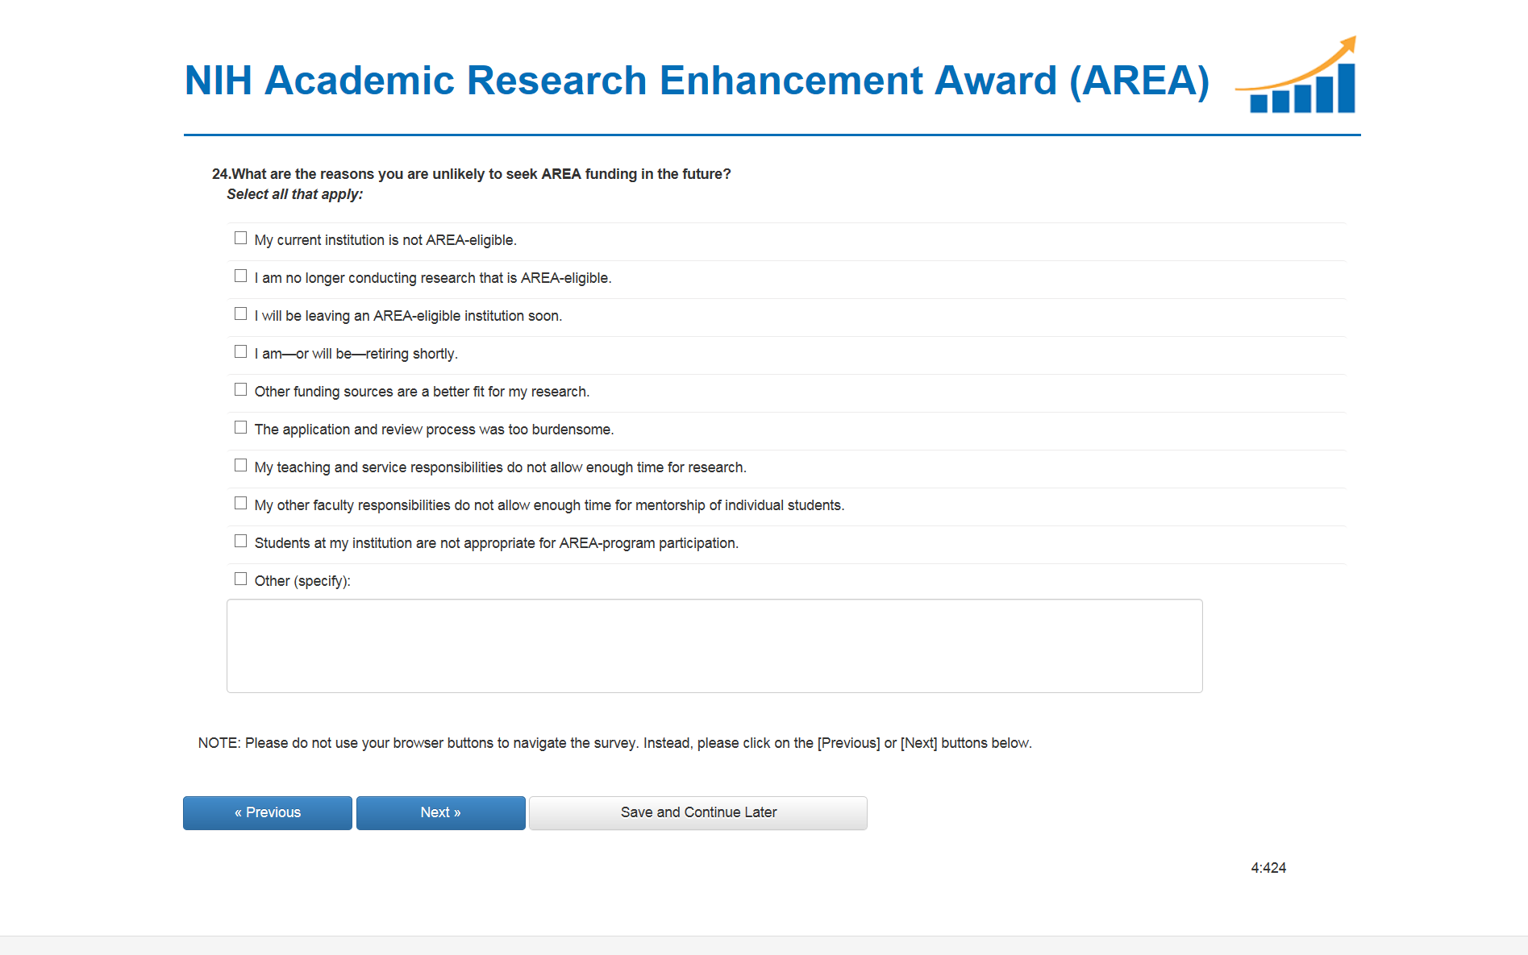Go back with the Previous button

tap(268, 812)
